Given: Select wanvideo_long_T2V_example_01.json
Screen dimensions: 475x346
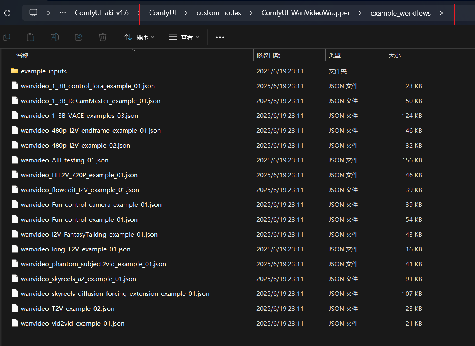Looking at the screenshot, I should [x=75, y=249].
